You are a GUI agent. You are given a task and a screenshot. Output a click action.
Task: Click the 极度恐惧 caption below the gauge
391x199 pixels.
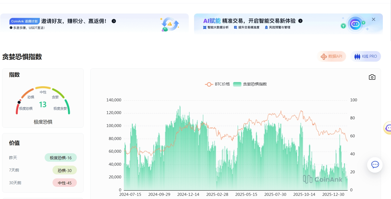(43, 122)
